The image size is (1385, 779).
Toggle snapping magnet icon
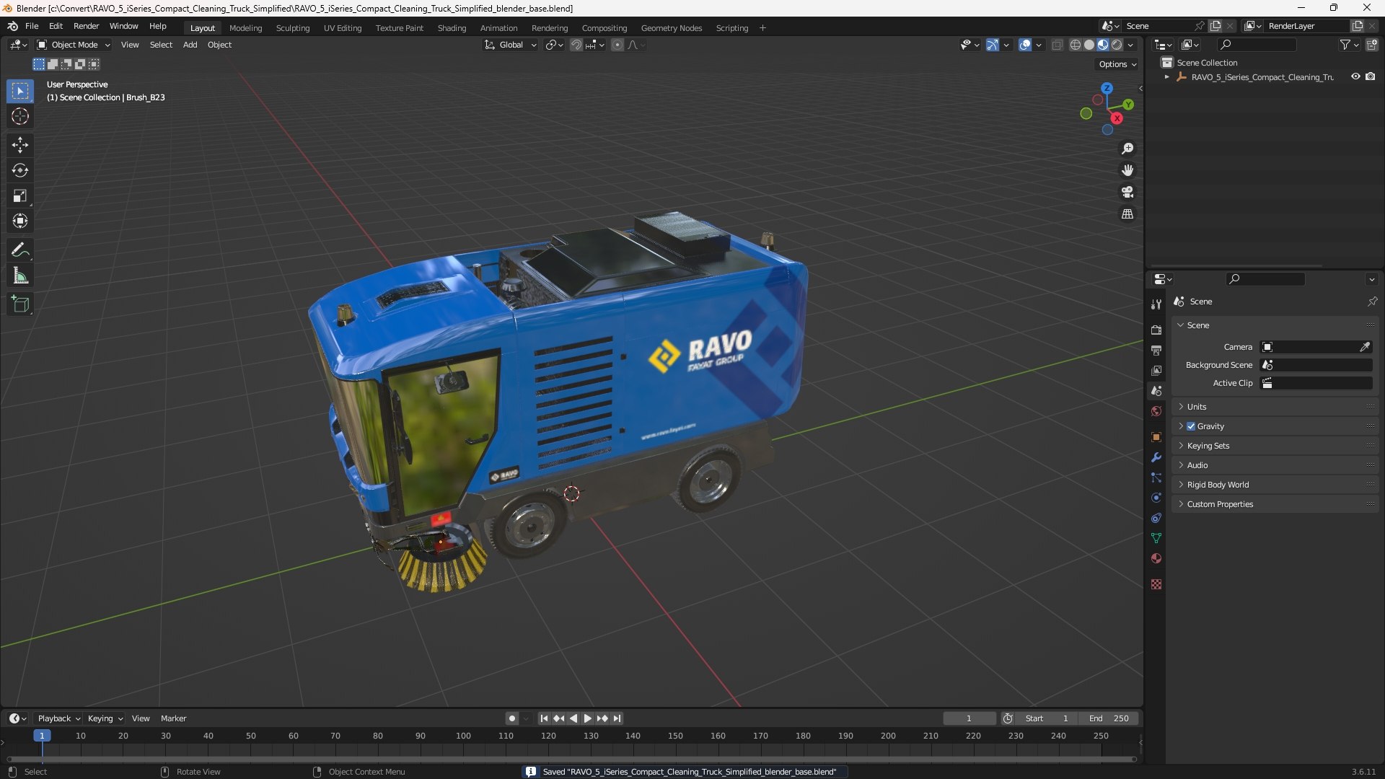[576, 45]
